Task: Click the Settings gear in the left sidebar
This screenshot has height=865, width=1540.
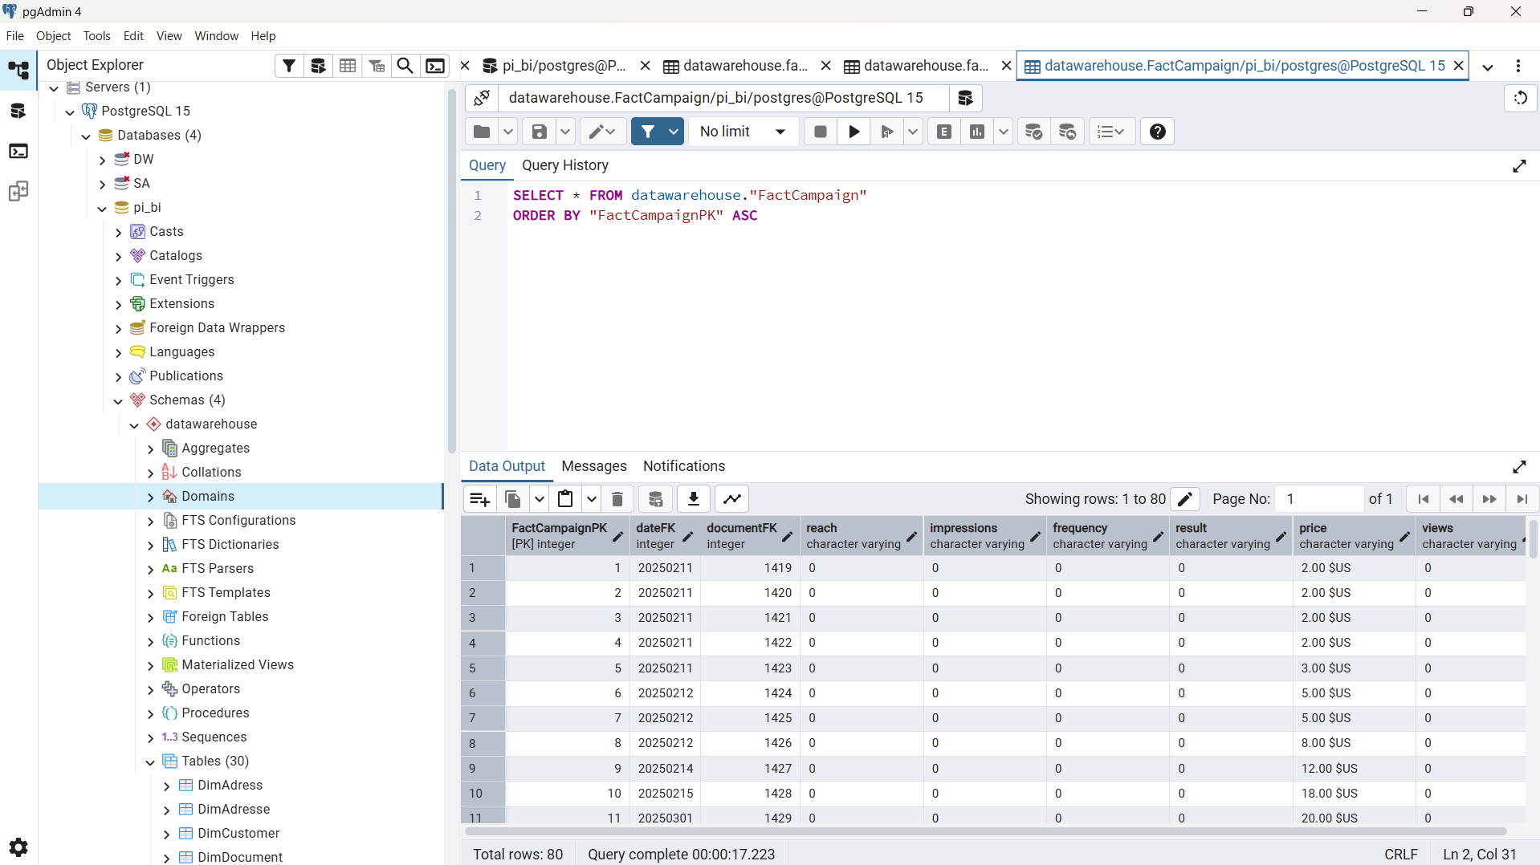Action: pos(18,847)
